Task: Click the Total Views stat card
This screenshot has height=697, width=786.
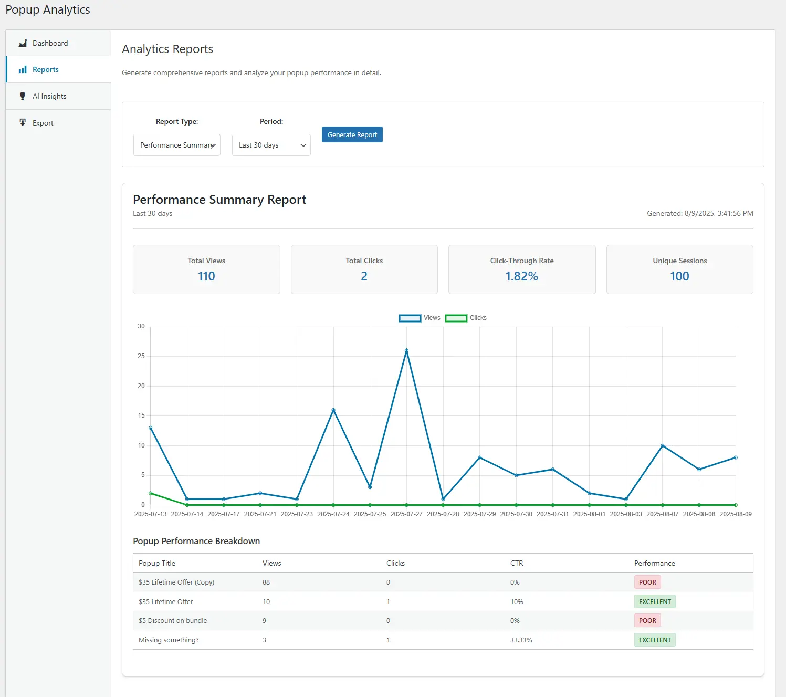Action: click(206, 269)
